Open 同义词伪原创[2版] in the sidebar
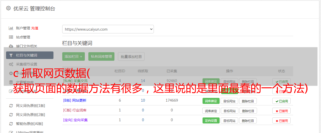321x133 pixels. 31,115
